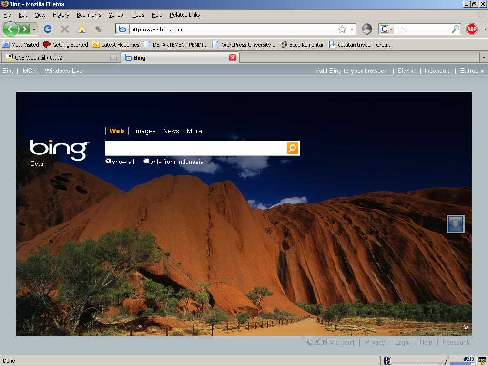Viewport: 488px width, 366px height.
Task: Click the down-arrow hotspot square on the image
Action: point(455,224)
